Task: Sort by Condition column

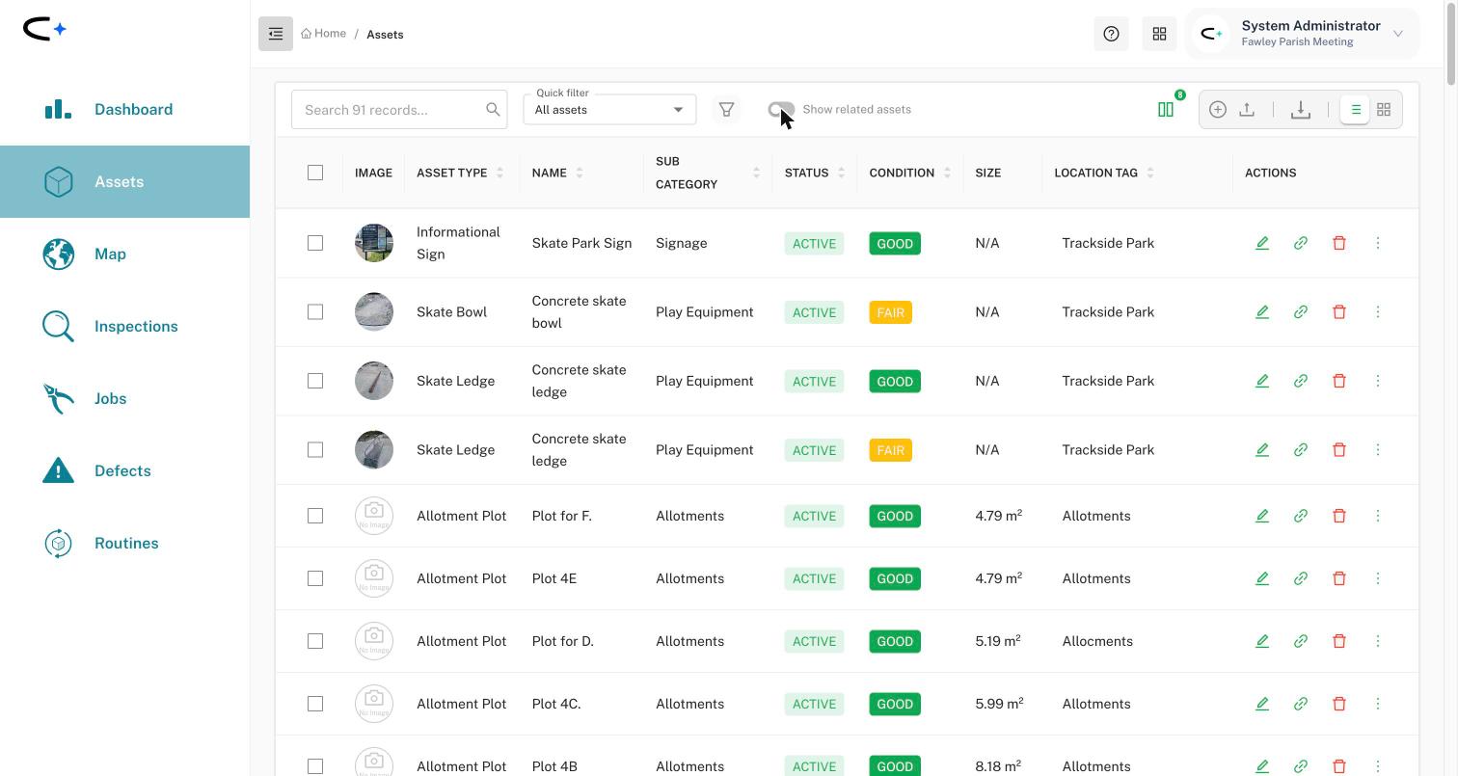Action: (947, 173)
